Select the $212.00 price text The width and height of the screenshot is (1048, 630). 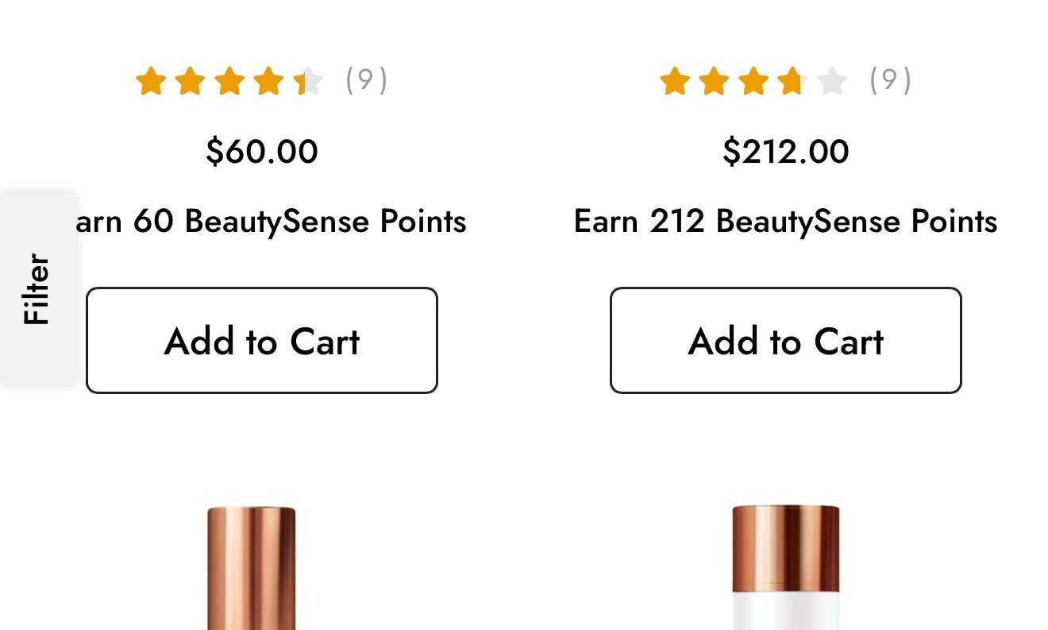[x=786, y=151]
